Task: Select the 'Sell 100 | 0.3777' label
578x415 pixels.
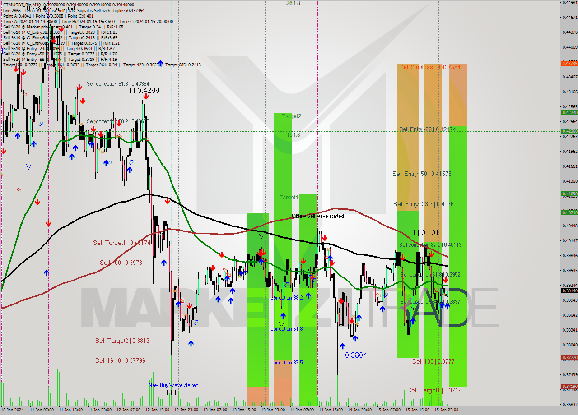Action: 433,361
